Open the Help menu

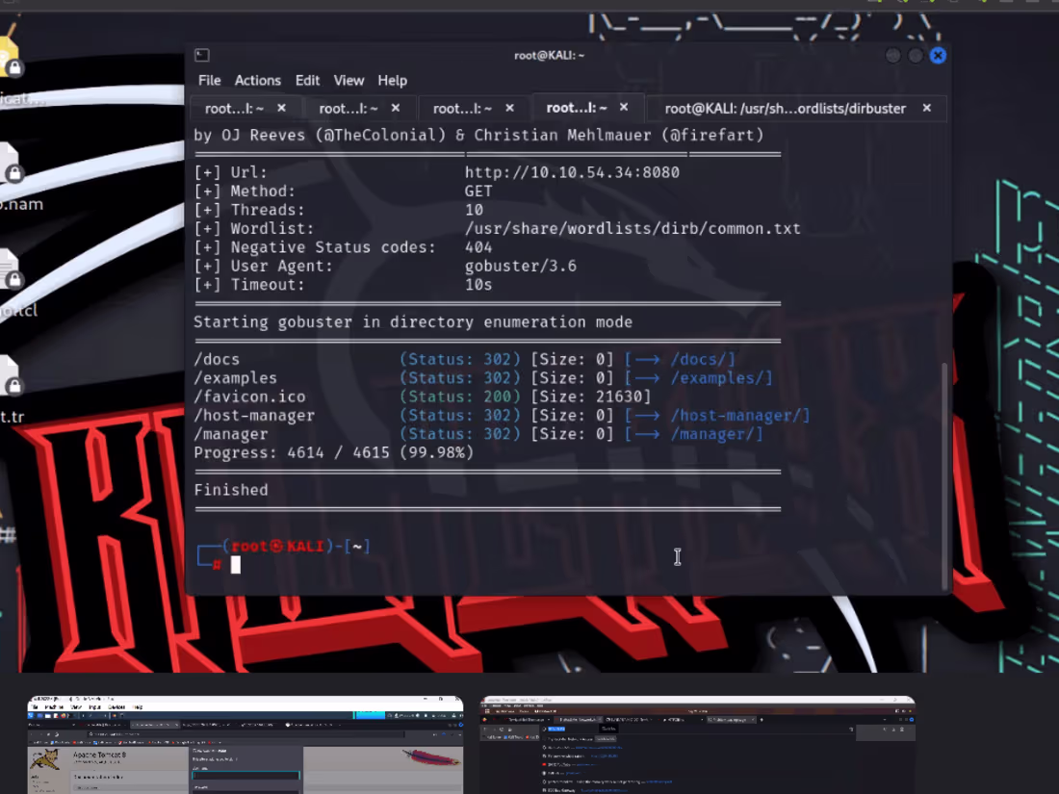coord(392,80)
